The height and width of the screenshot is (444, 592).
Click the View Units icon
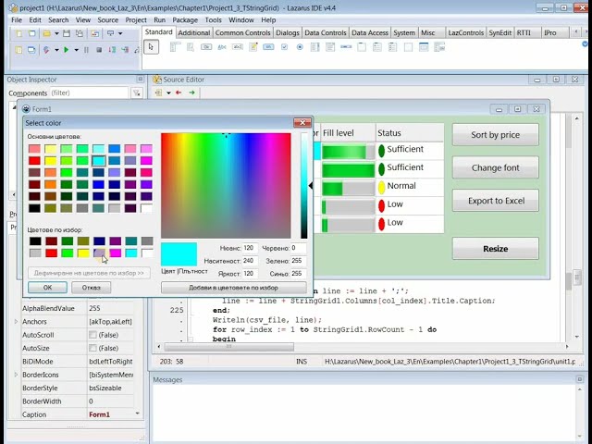click(18, 49)
